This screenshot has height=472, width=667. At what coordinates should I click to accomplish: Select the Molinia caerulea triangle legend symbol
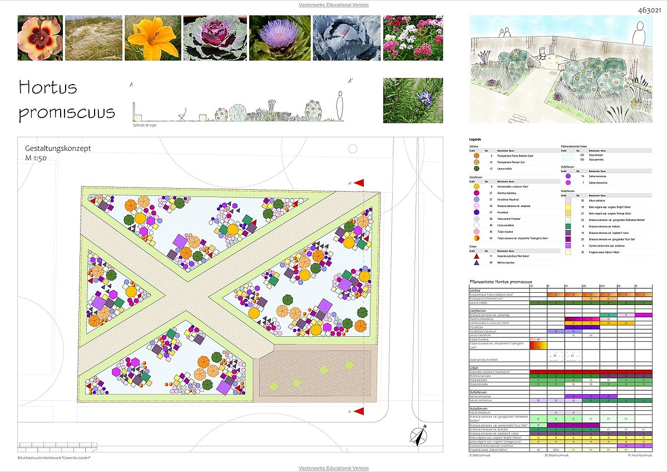coord(476,263)
